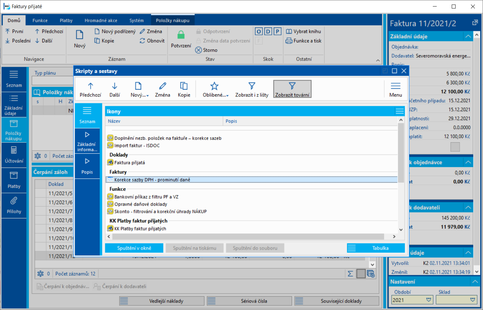Open the Systém ribbon tab
This screenshot has width=483, height=310.
137,20
